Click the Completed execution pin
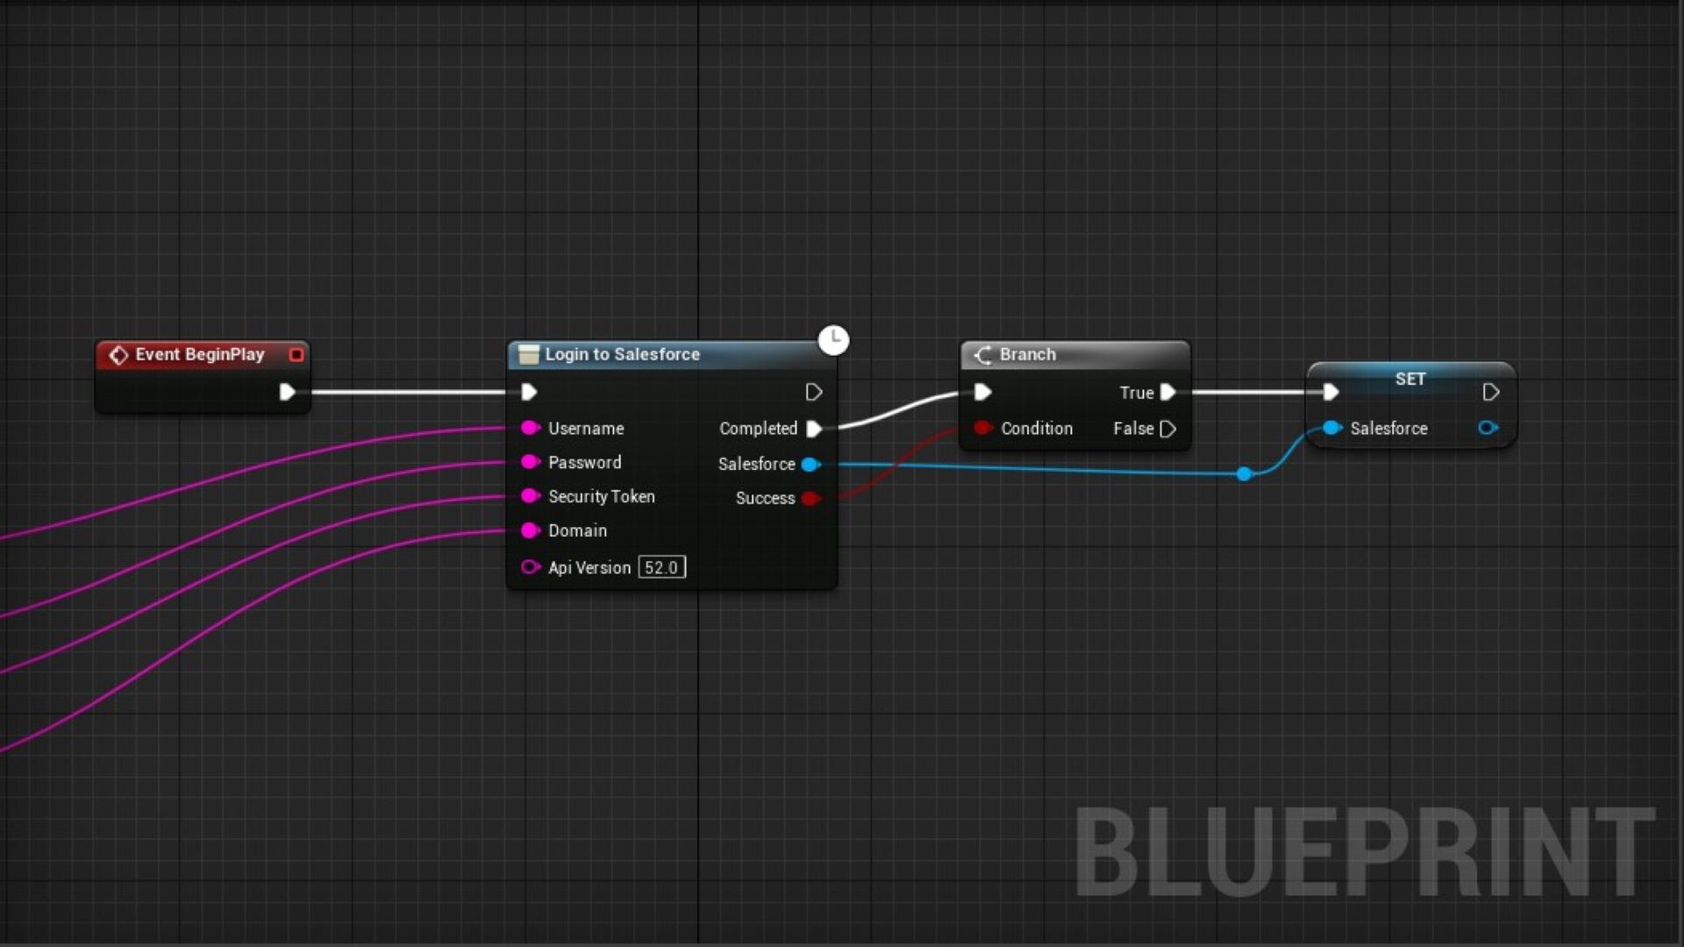The image size is (1684, 947). coord(815,429)
